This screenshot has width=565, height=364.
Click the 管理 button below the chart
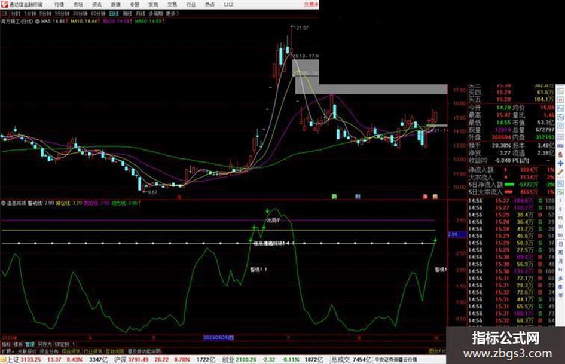(x=30, y=344)
